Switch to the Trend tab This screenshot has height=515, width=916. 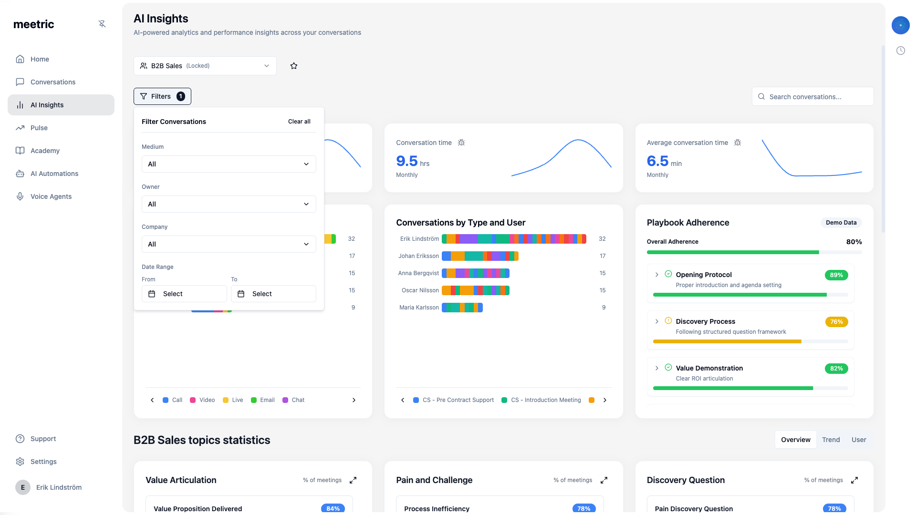point(831,440)
